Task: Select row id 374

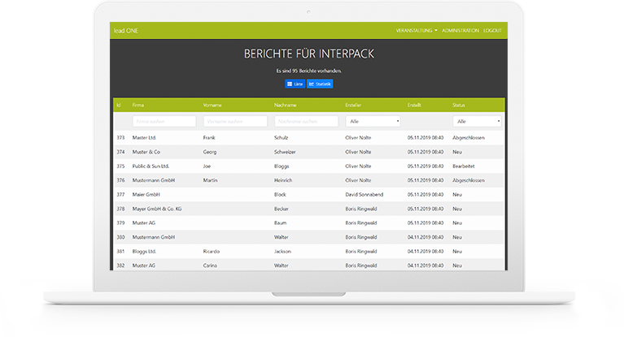Action: click(120, 152)
